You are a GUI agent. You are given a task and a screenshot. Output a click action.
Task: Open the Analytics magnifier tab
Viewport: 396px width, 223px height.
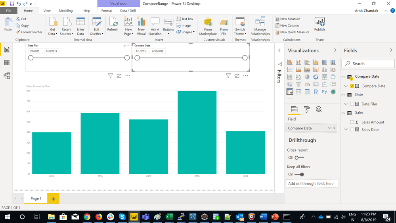pyautogui.click(x=319, y=110)
